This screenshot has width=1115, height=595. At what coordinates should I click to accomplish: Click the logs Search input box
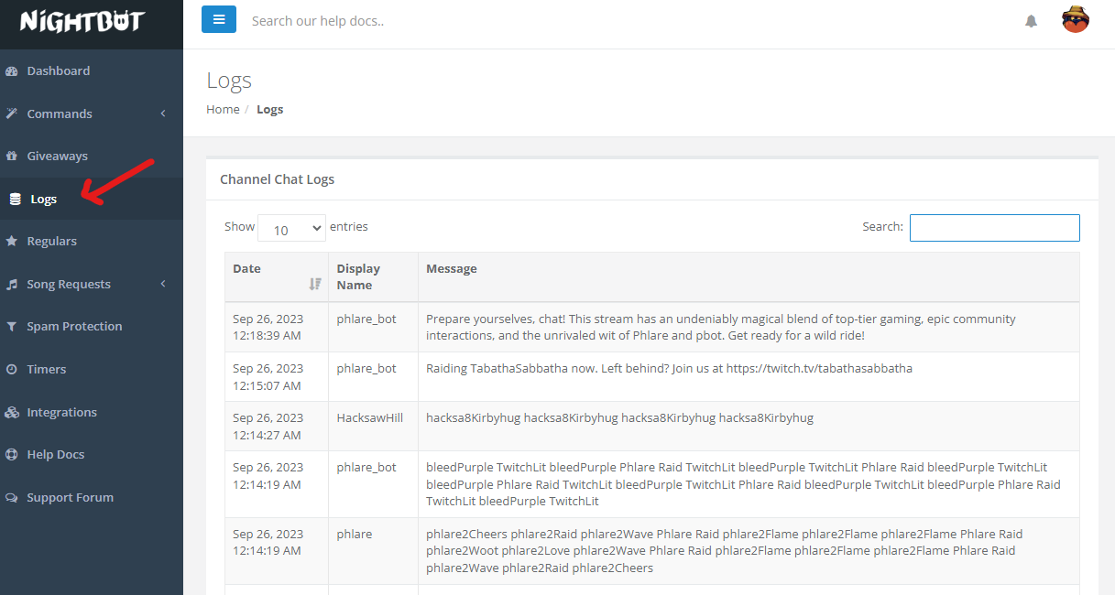click(995, 228)
